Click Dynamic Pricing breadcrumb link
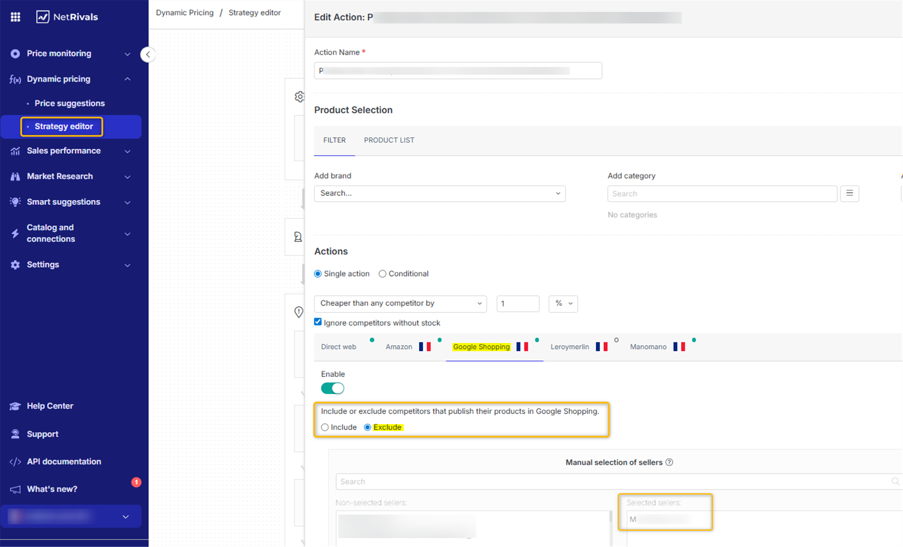Image resolution: width=903 pixels, height=547 pixels. [x=185, y=13]
